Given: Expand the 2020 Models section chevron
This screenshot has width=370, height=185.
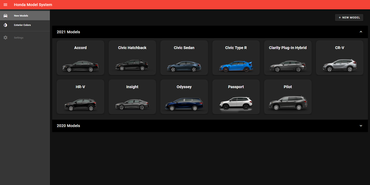Looking at the screenshot, I should (361, 126).
